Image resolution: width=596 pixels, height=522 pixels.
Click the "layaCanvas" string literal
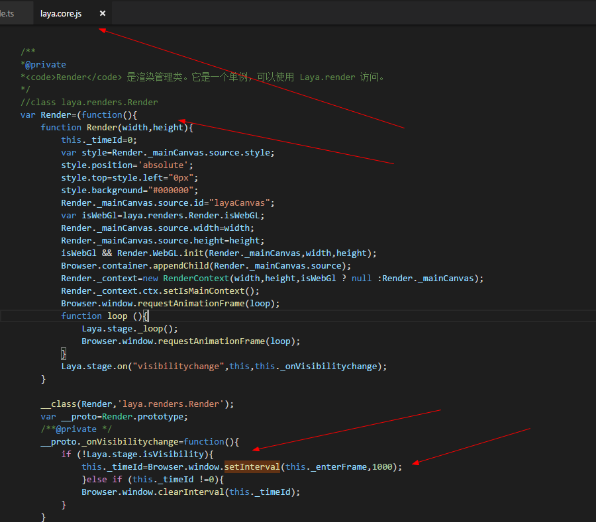pyautogui.click(x=240, y=202)
